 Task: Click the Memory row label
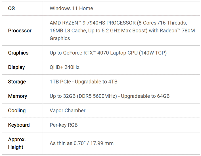pyautogui.click(x=18, y=96)
